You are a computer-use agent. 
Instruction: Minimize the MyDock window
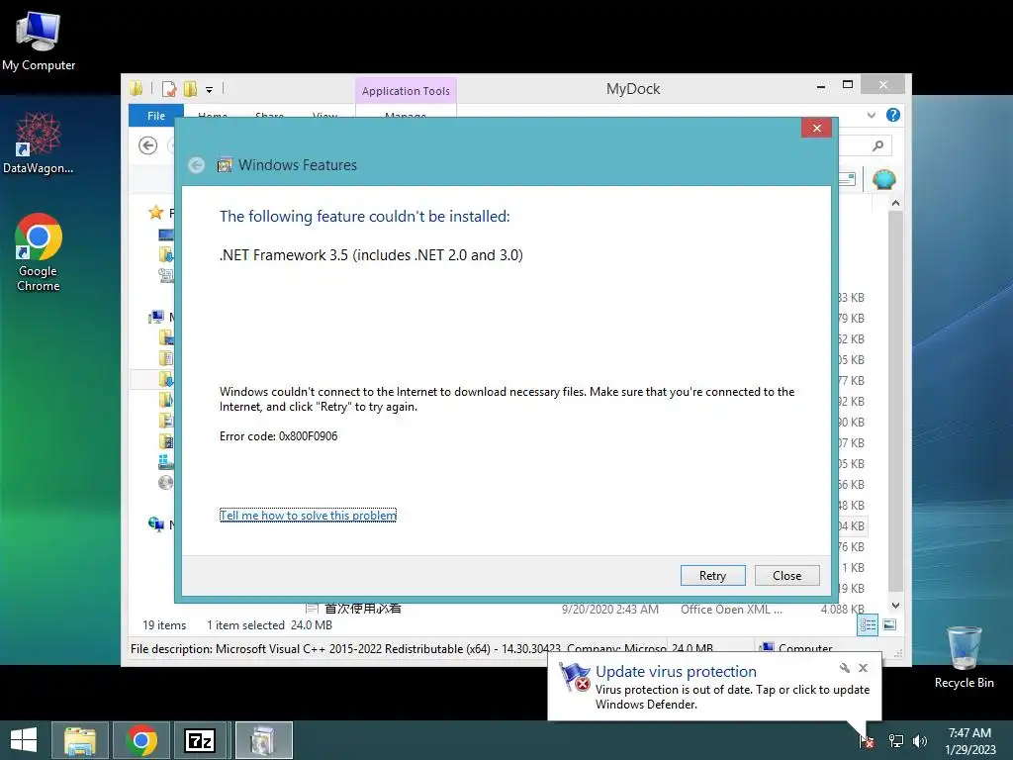point(820,86)
